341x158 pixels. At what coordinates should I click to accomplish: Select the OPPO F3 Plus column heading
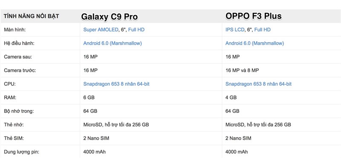click(254, 16)
